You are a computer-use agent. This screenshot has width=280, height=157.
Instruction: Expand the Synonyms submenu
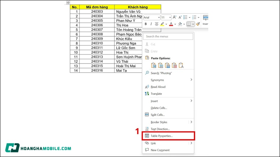[x=191, y=80]
